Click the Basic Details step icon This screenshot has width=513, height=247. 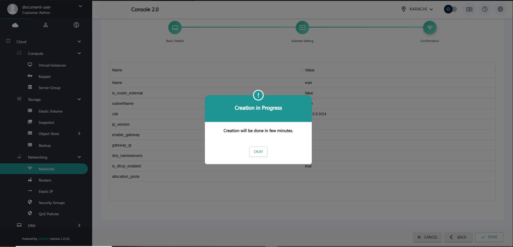175,28
